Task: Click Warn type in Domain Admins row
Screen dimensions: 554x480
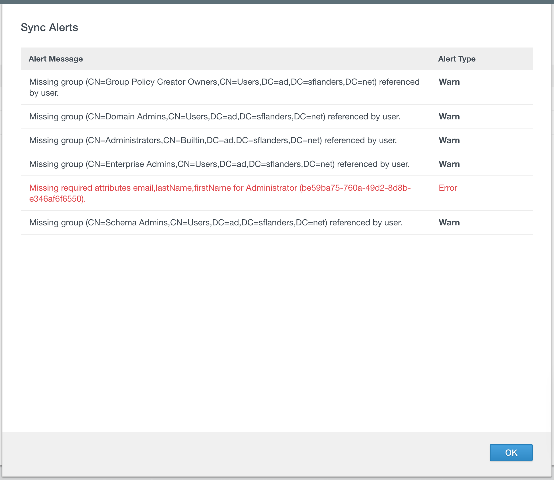Action: (x=449, y=117)
